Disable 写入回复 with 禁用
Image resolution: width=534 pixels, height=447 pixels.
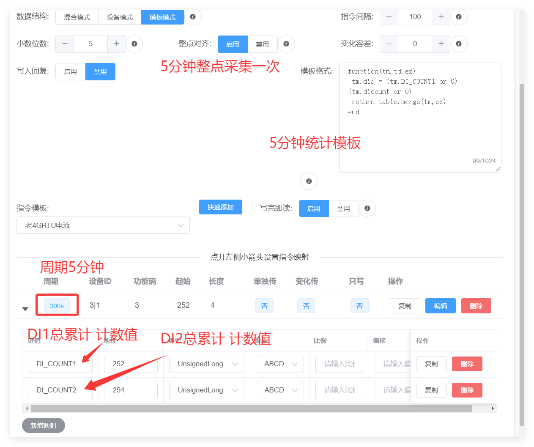pos(100,72)
